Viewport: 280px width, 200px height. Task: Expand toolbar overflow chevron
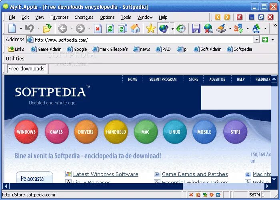(x=275, y=26)
